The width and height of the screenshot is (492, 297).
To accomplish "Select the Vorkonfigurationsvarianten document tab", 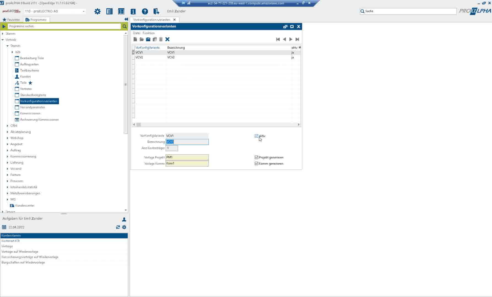I will click(x=152, y=20).
